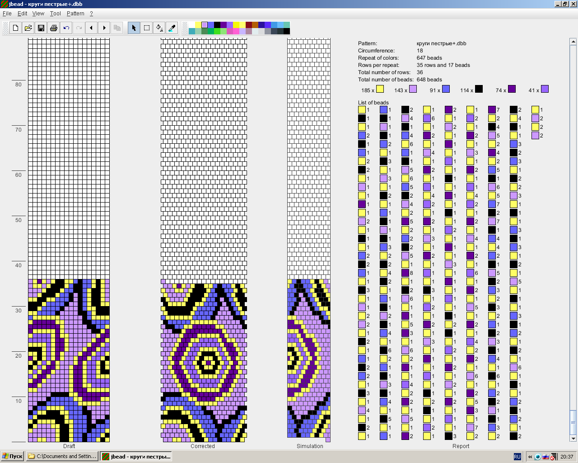This screenshot has height=463, width=578.
Task: Click row marker 10 on the draft ruler
Action: [x=18, y=401]
